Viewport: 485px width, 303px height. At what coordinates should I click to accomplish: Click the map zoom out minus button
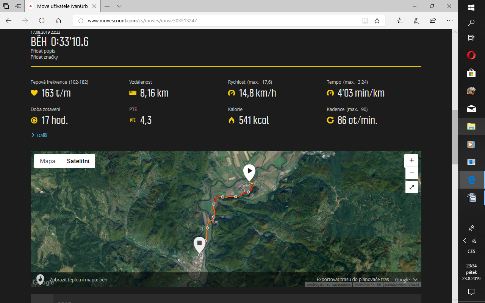411,173
